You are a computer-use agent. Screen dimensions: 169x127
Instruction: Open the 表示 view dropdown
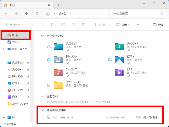pyautogui.click(x=123, y=25)
